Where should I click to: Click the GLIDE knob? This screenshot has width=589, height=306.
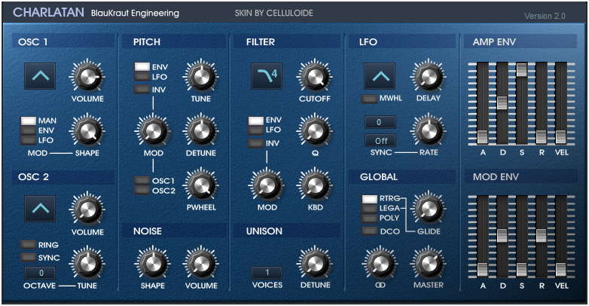click(429, 209)
